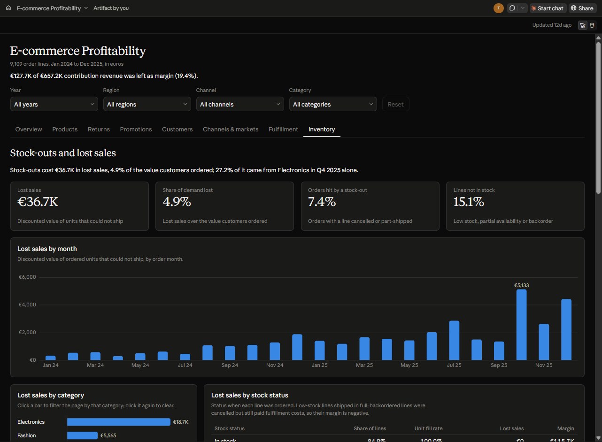Select the Inventory tab
Viewport: 602px width, 442px height.
pos(322,129)
